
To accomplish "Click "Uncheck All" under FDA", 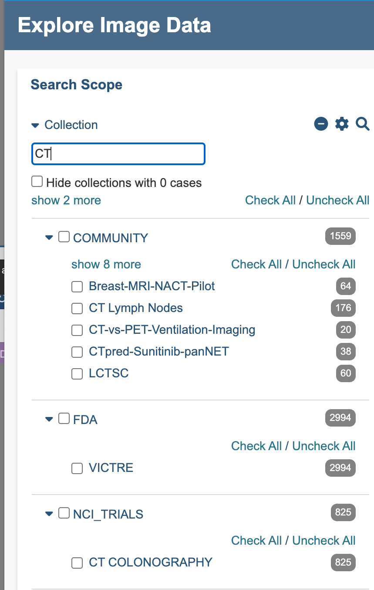I will click(x=323, y=446).
